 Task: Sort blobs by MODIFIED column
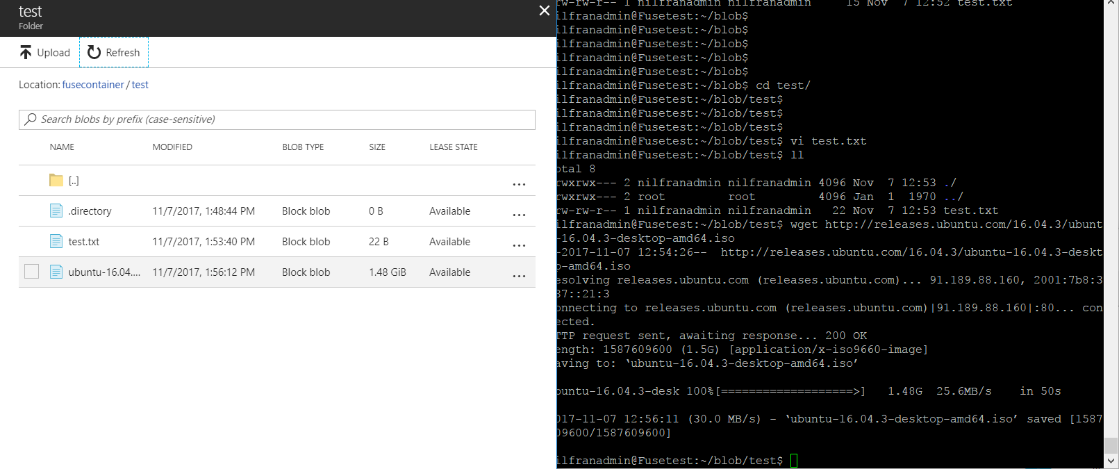click(x=172, y=147)
